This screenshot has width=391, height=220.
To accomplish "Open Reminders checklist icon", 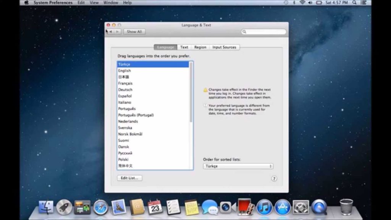I will coord(173,207).
